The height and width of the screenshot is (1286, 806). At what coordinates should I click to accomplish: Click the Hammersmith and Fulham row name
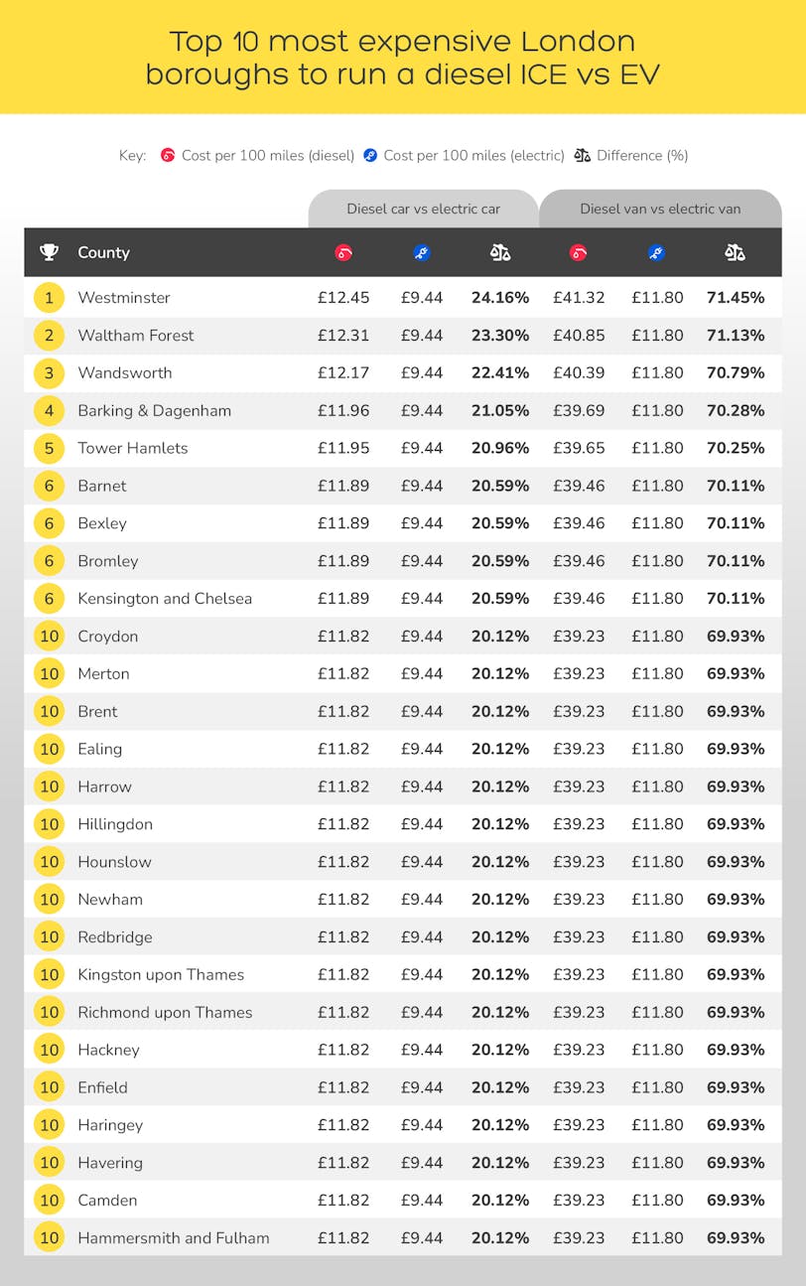click(x=174, y=1238)
